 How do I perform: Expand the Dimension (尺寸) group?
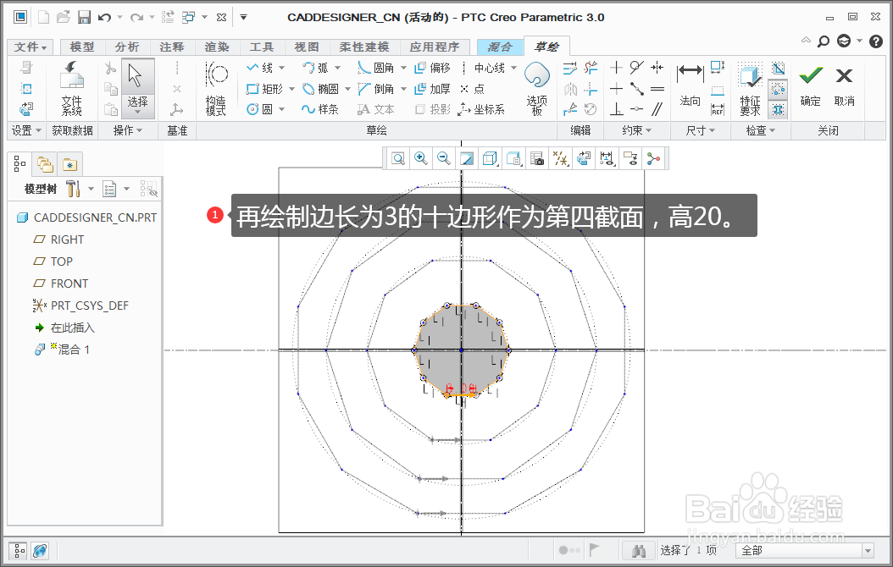click(700, 130)
